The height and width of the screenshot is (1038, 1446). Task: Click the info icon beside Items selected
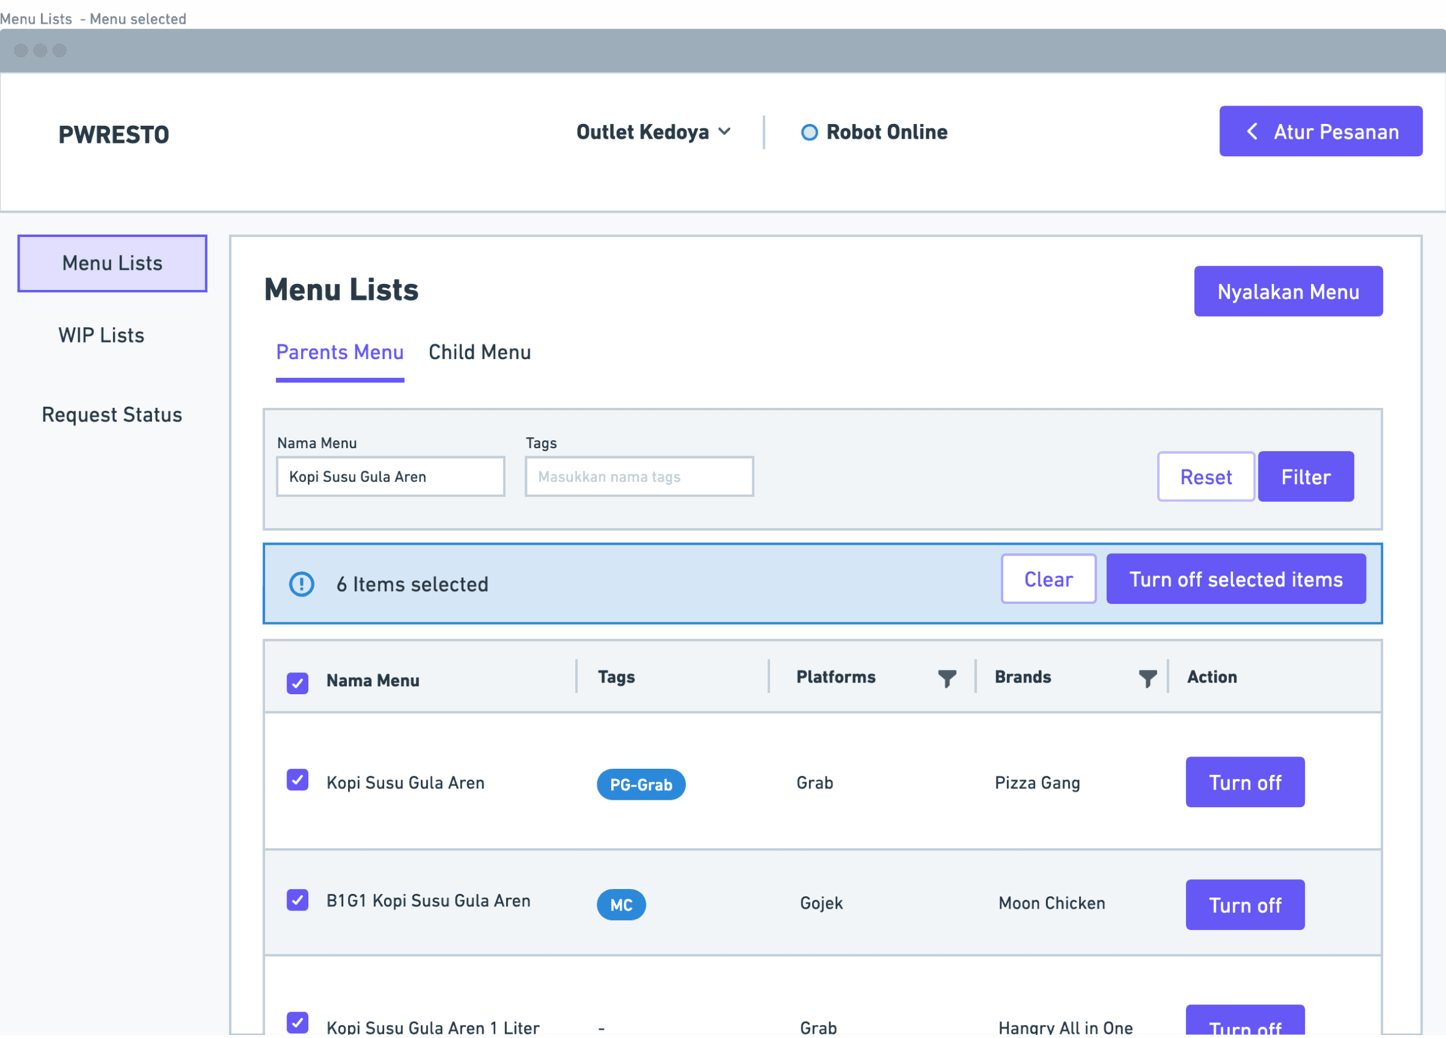pos(302,584)
